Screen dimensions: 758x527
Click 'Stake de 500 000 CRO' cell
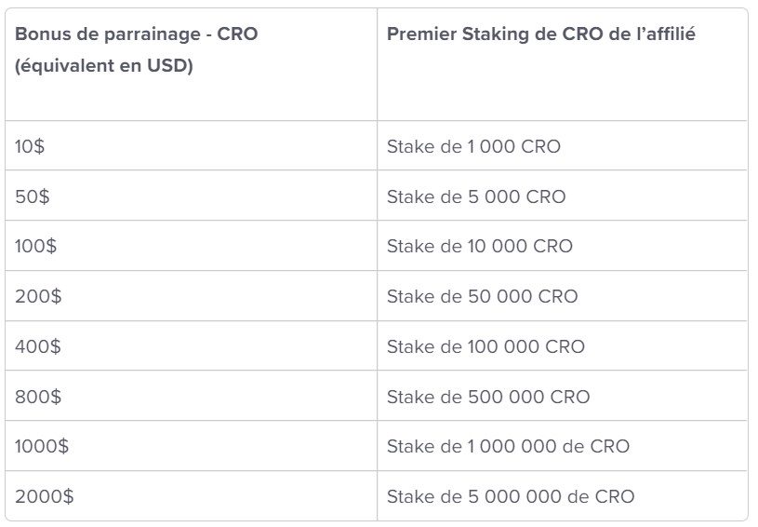click(562, 396)
